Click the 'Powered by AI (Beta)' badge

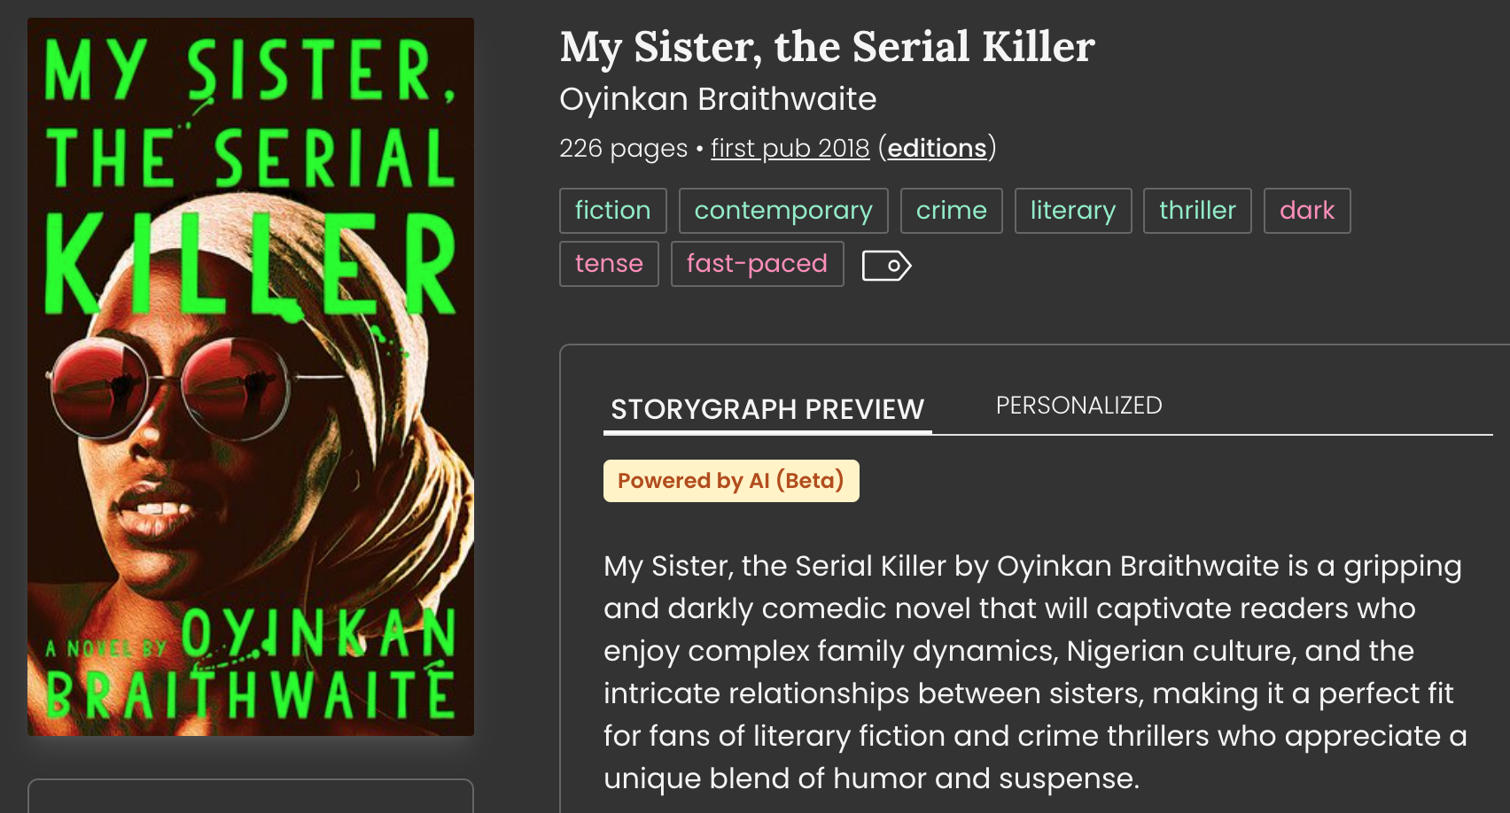coord(731,481)
